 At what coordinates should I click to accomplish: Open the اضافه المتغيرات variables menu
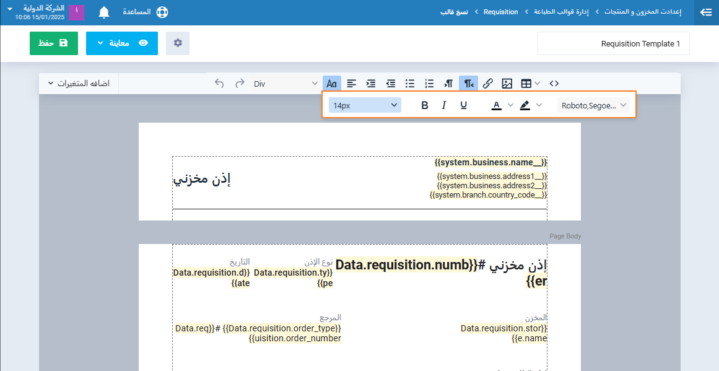(x=79, y=84)
